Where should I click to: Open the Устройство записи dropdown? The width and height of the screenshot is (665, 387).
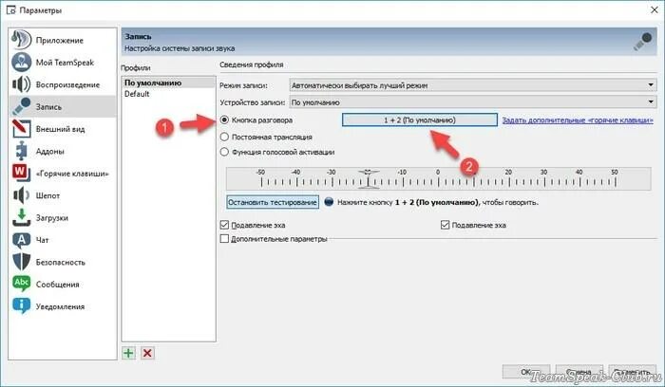coord(473,102)
